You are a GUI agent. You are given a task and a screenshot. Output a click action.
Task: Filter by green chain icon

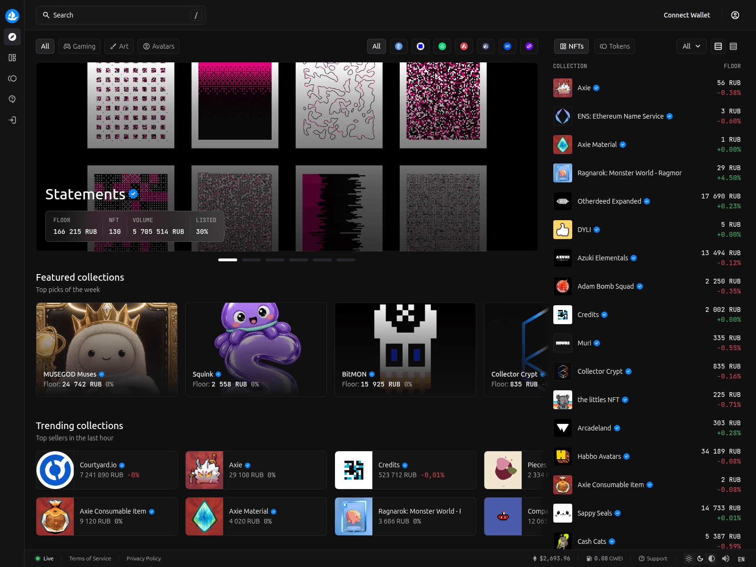(442, 46)
